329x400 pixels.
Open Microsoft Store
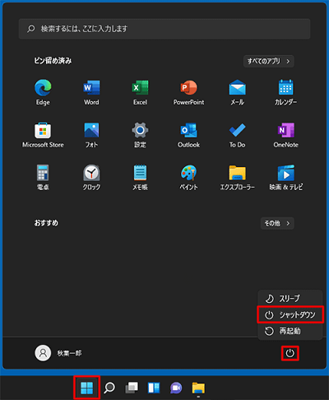43,135
